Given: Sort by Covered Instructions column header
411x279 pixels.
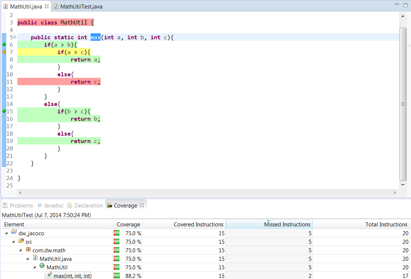Looking at the screenshot, I should tap(184, 225).
